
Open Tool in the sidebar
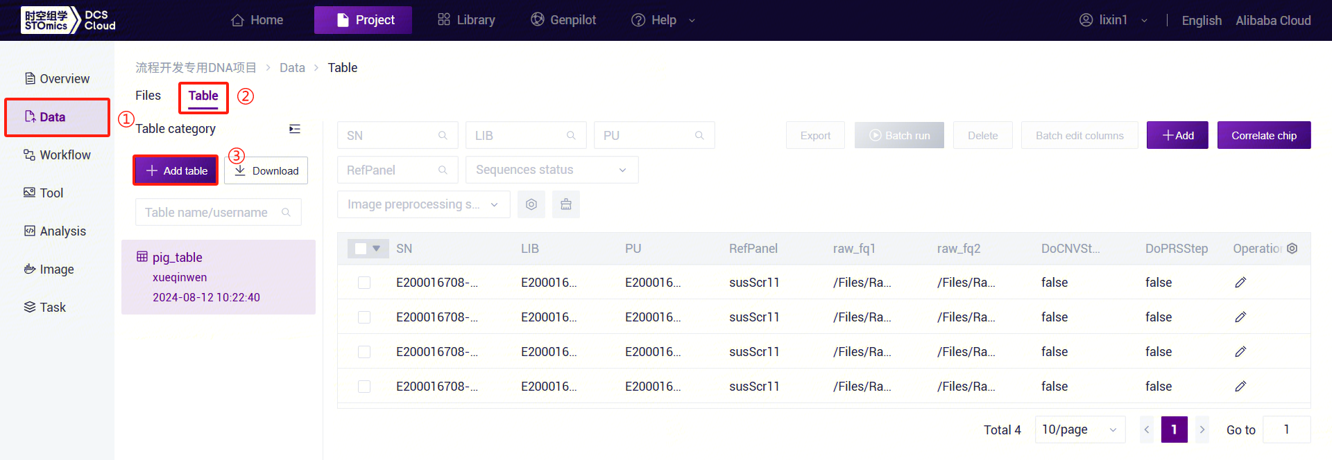(44, 193)
